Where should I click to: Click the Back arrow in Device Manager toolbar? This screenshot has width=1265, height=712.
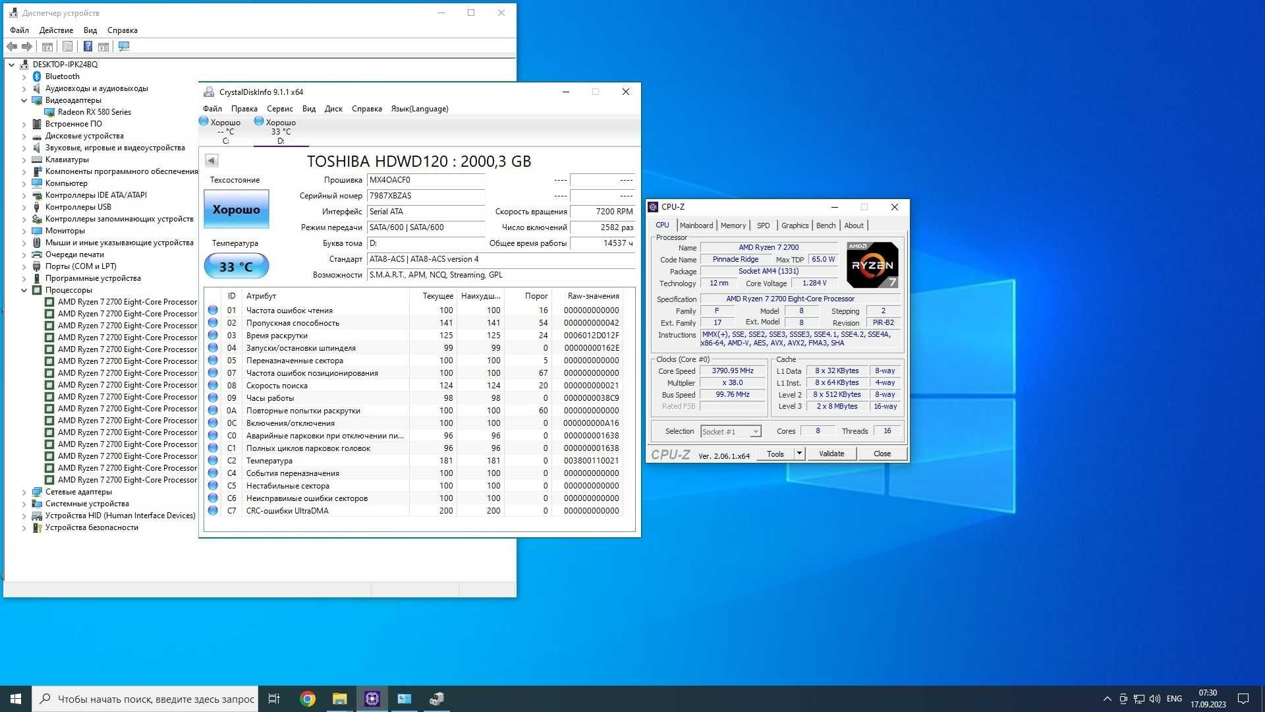[x=12, y=46]
